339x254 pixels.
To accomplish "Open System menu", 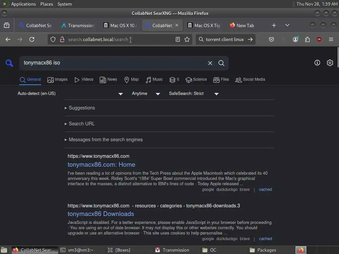I will point(65,4).
